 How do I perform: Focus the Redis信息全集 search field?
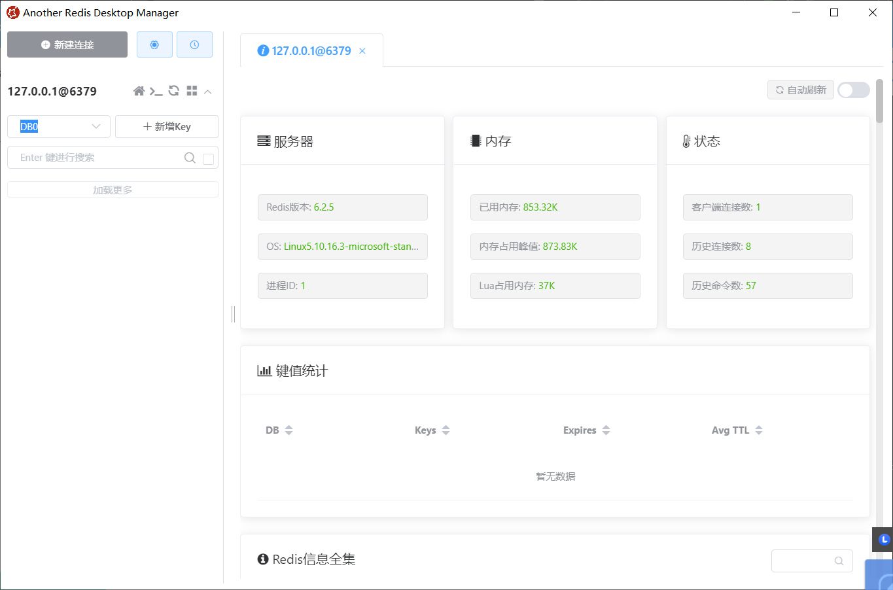point(812,561)
